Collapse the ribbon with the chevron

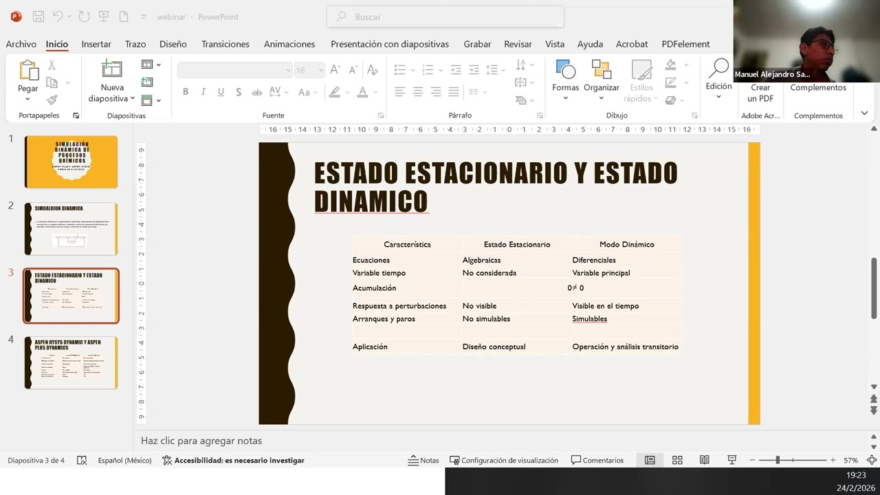click(x=864, y=113)
